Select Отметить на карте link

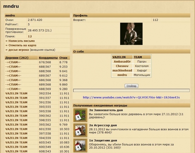coord(21,45)
